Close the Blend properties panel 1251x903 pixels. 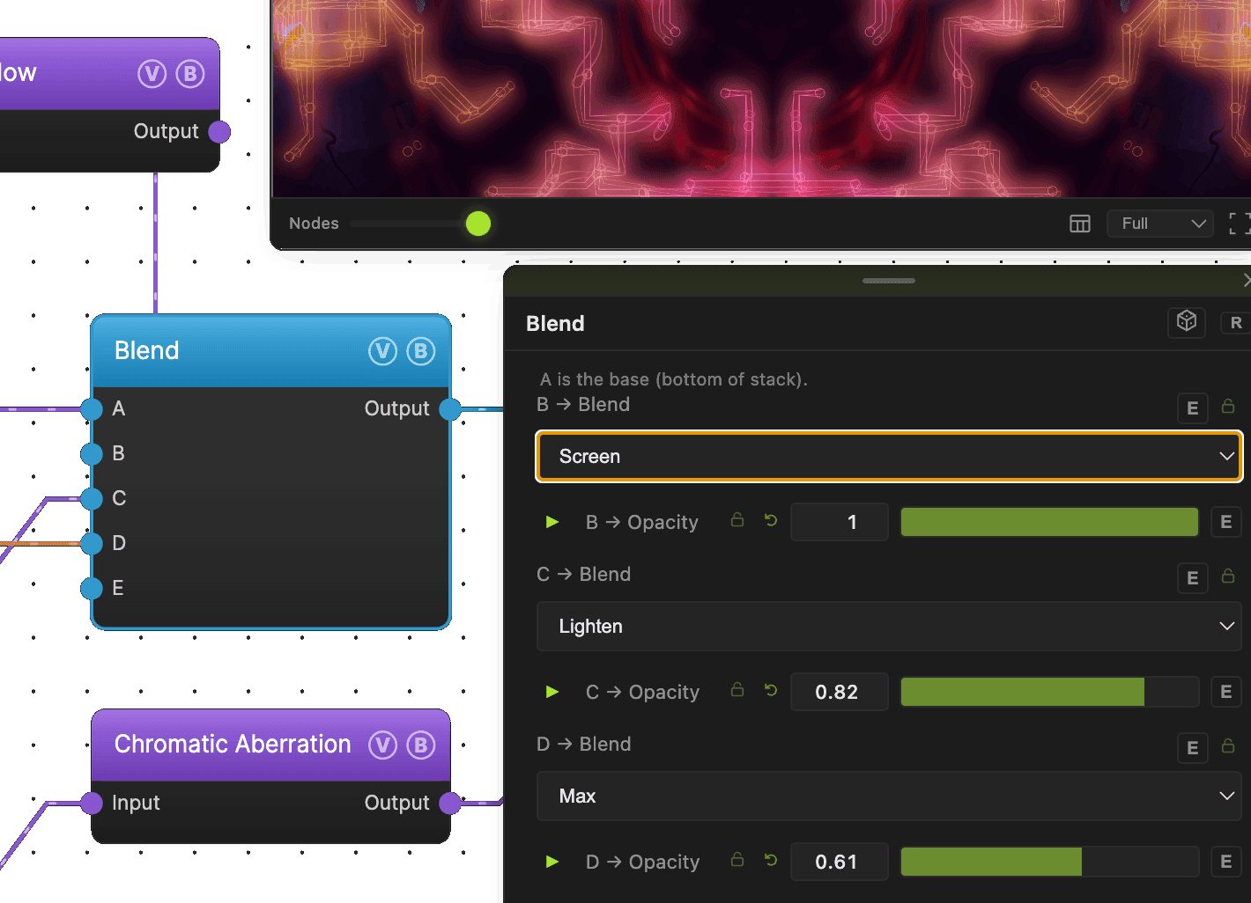pyautogui.click(x=1246, y=280)
